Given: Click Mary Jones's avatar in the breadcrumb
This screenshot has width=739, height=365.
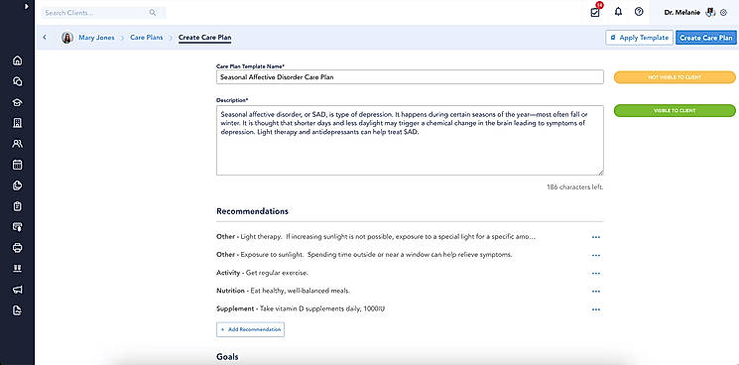Looking at the screenshot, I should tap(67, 38).
